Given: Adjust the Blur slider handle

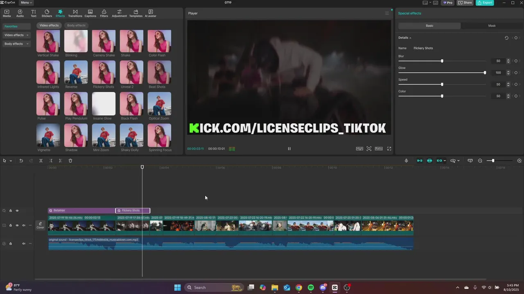Looking at the screenshot, I should 442,61.
